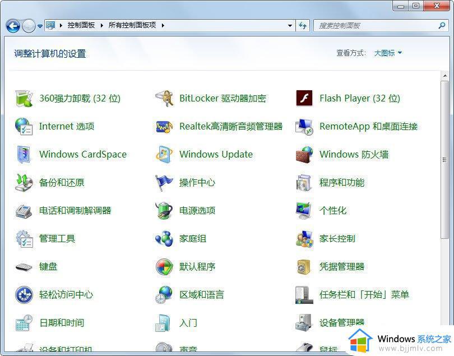Expand arrow after 控制面板 breadcrumb
Image resolution: width=454 pixels, height=356 pixels.
(x=102, y=25)
